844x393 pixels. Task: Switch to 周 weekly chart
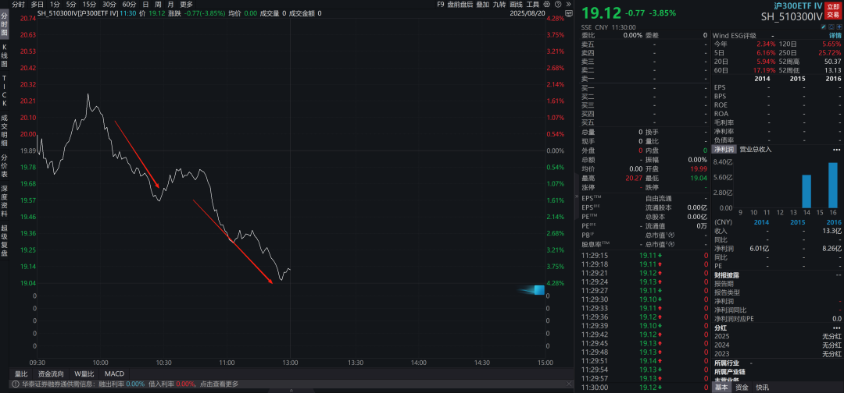(158, 4)
